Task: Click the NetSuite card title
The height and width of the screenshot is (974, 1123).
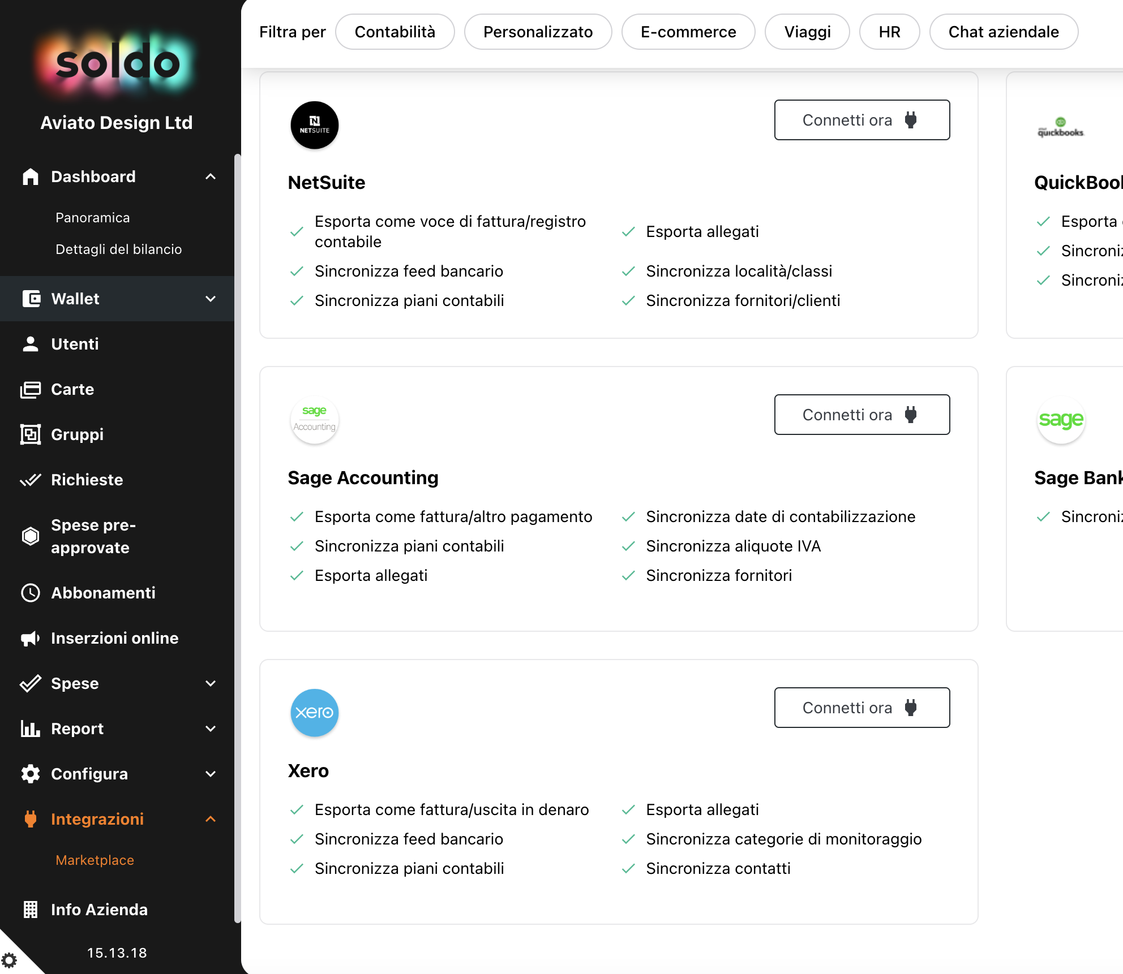Action: [x=327, y=183]
